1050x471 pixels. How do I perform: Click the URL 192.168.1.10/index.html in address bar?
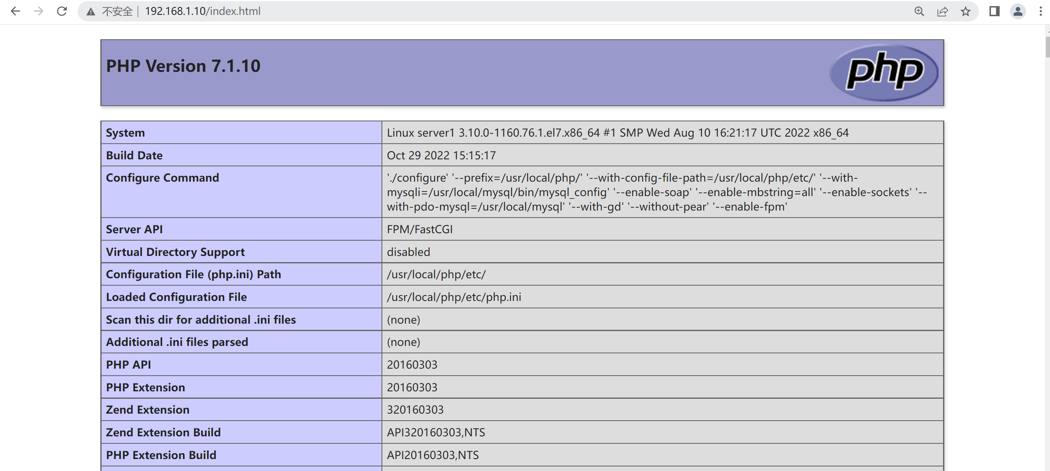click(x=203, y=11)
